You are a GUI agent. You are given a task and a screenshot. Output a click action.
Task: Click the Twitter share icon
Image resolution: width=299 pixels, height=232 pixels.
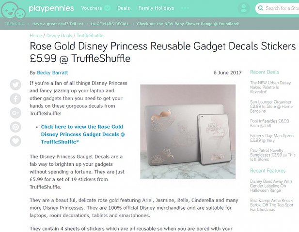tap(16, 85)
